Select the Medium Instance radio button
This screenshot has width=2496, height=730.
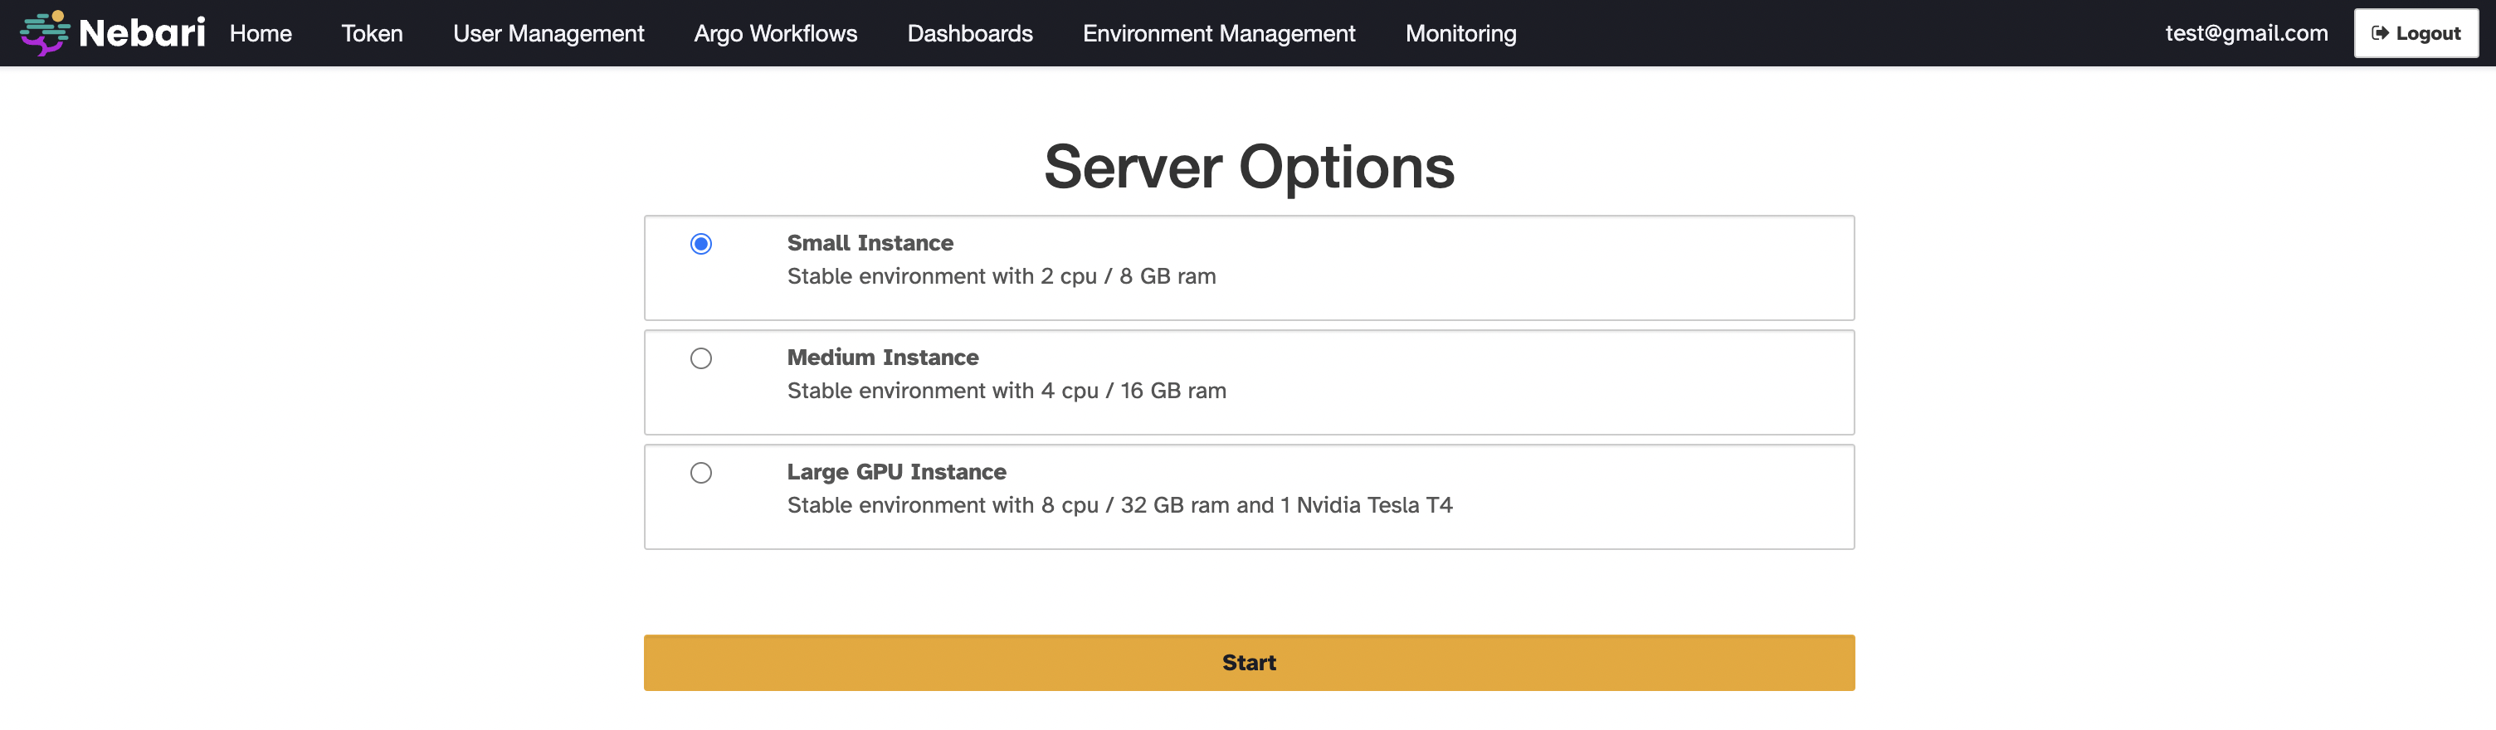pos(700,358)
